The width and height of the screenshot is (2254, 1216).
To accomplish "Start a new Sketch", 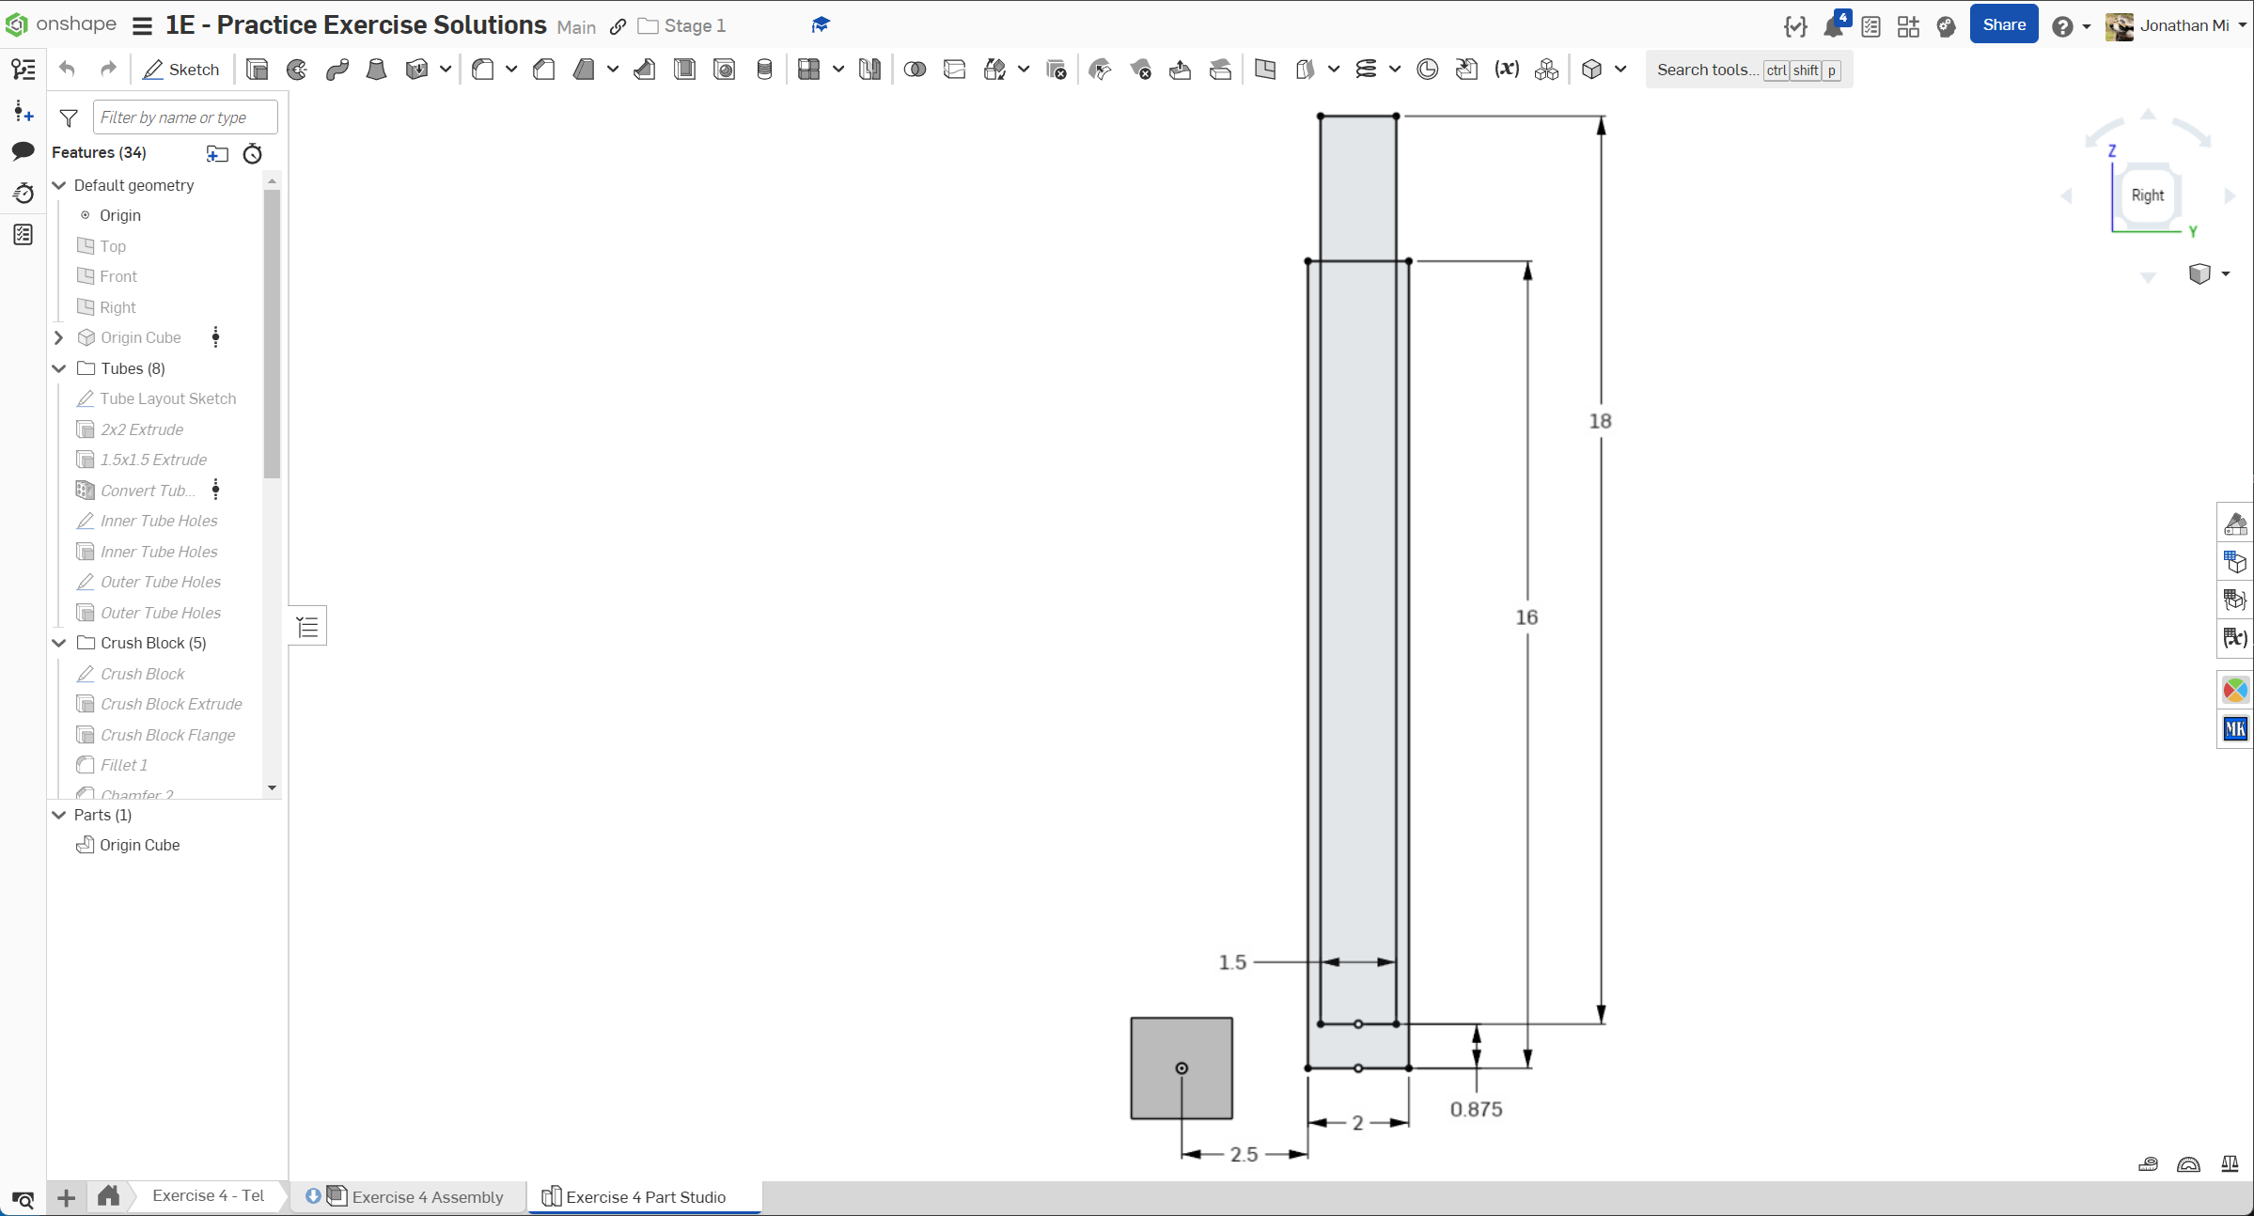I will point(181,70).
